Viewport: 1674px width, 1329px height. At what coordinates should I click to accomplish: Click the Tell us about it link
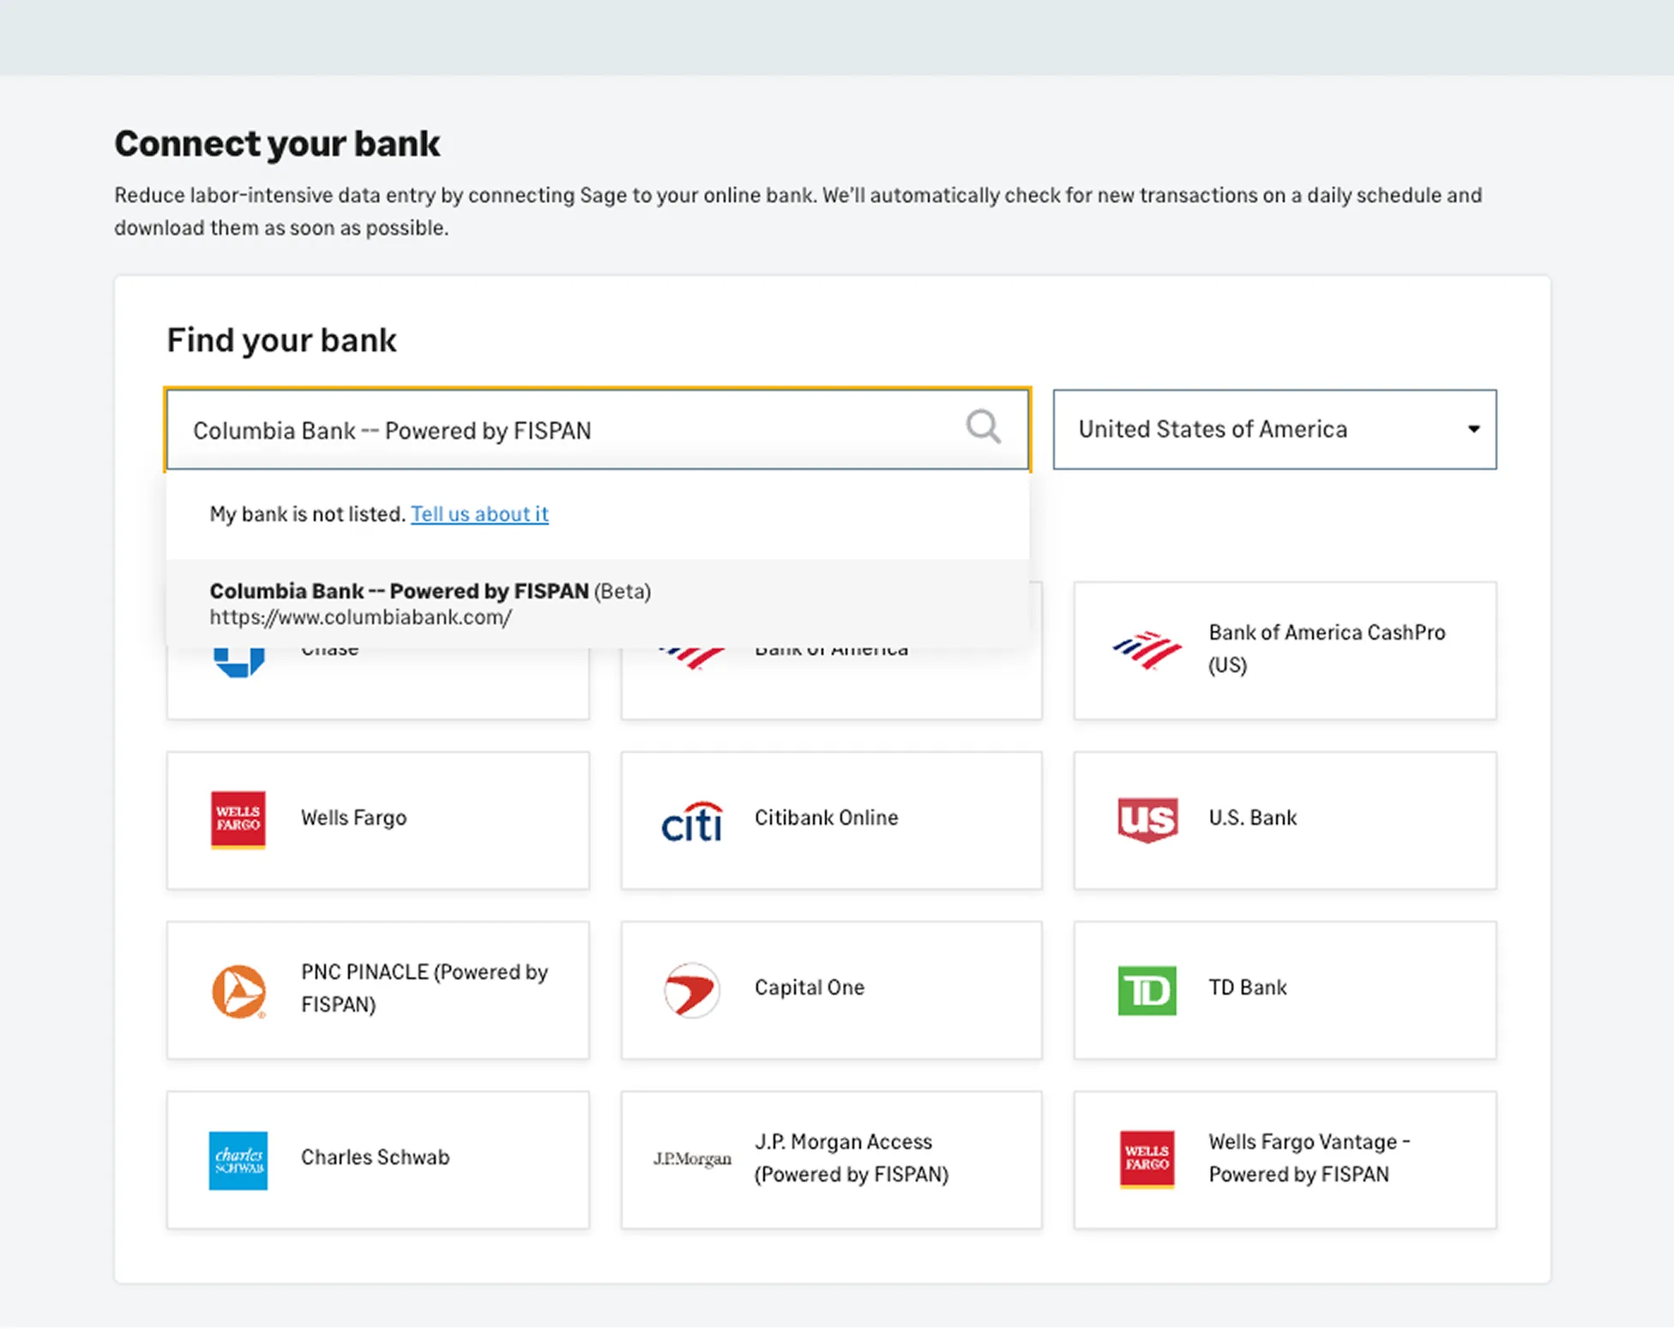coord(479,514)
